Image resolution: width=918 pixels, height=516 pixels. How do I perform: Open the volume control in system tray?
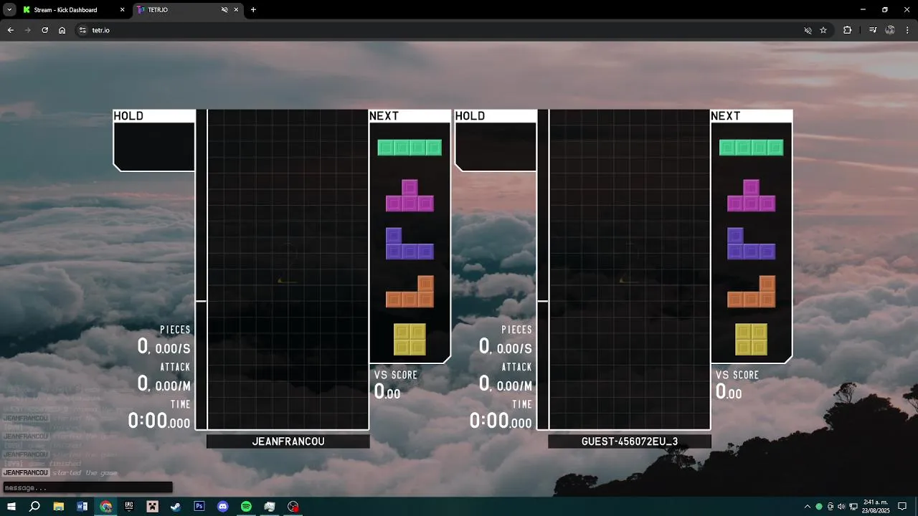[841, 507]
